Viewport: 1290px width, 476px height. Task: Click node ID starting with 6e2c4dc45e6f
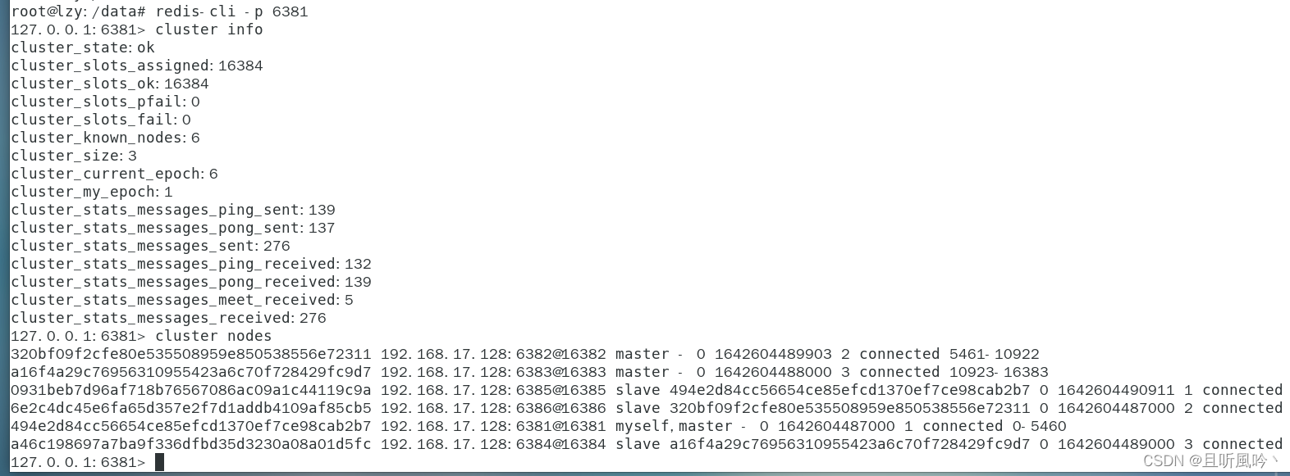click(x=191, y=408)
